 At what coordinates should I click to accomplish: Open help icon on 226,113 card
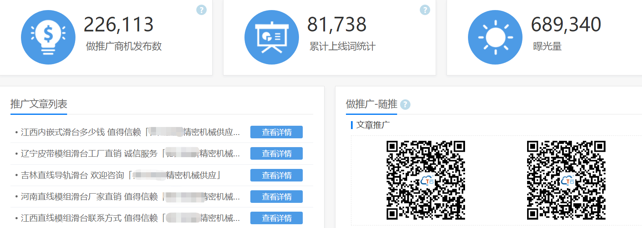pos(201,10)
